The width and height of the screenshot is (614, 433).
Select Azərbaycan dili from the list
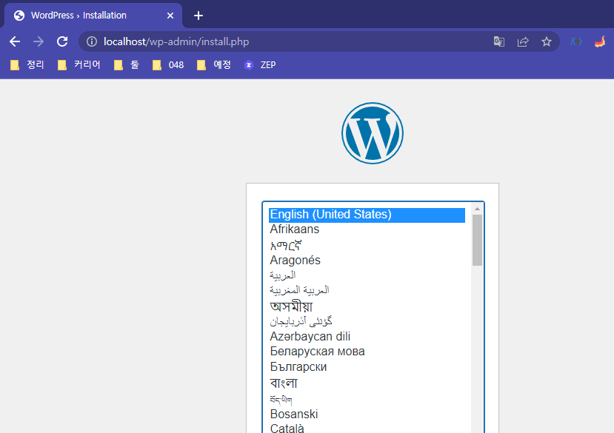click(x=367, y=337)
